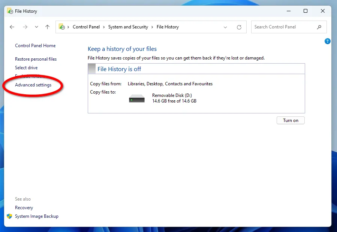Click the blue Help question mark icon
337x232 pixels.
(x=327, y=41)
